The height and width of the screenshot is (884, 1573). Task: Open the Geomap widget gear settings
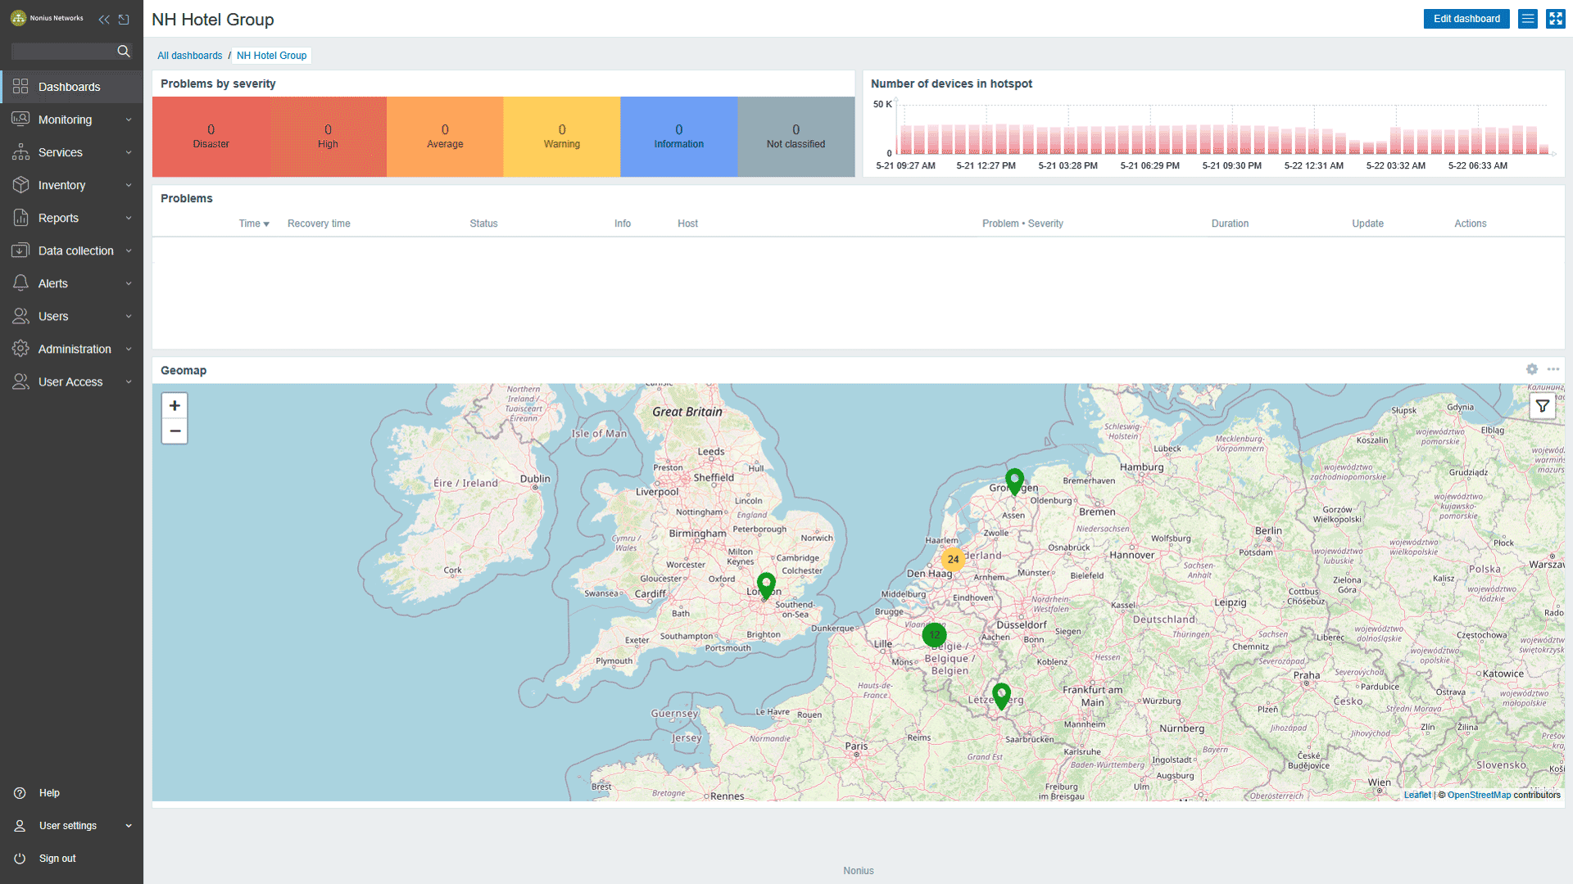coord(1531,369)
